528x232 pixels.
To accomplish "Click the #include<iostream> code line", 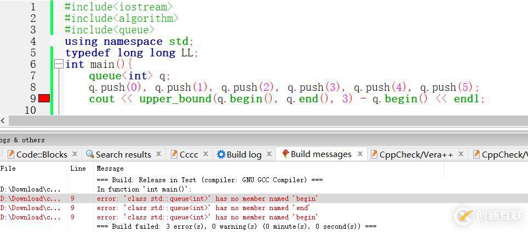I will (118, 7).
